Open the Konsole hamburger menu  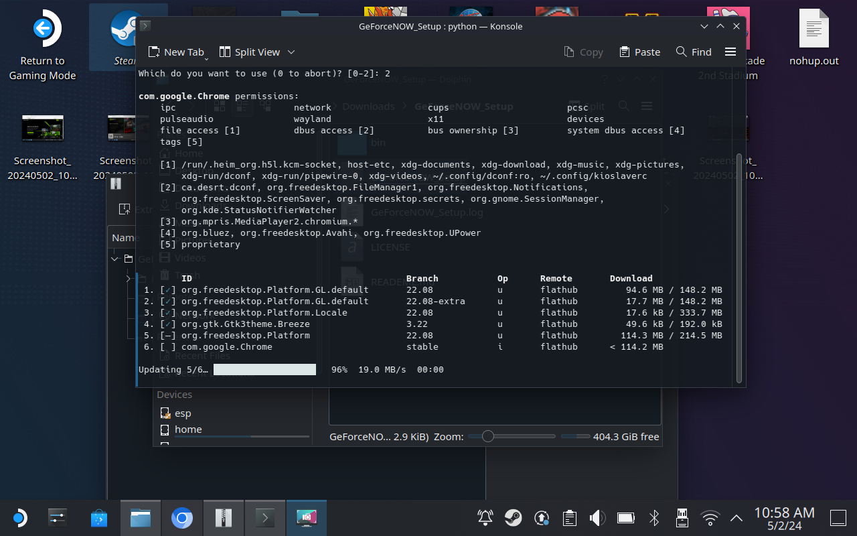[x=730, y=52]
